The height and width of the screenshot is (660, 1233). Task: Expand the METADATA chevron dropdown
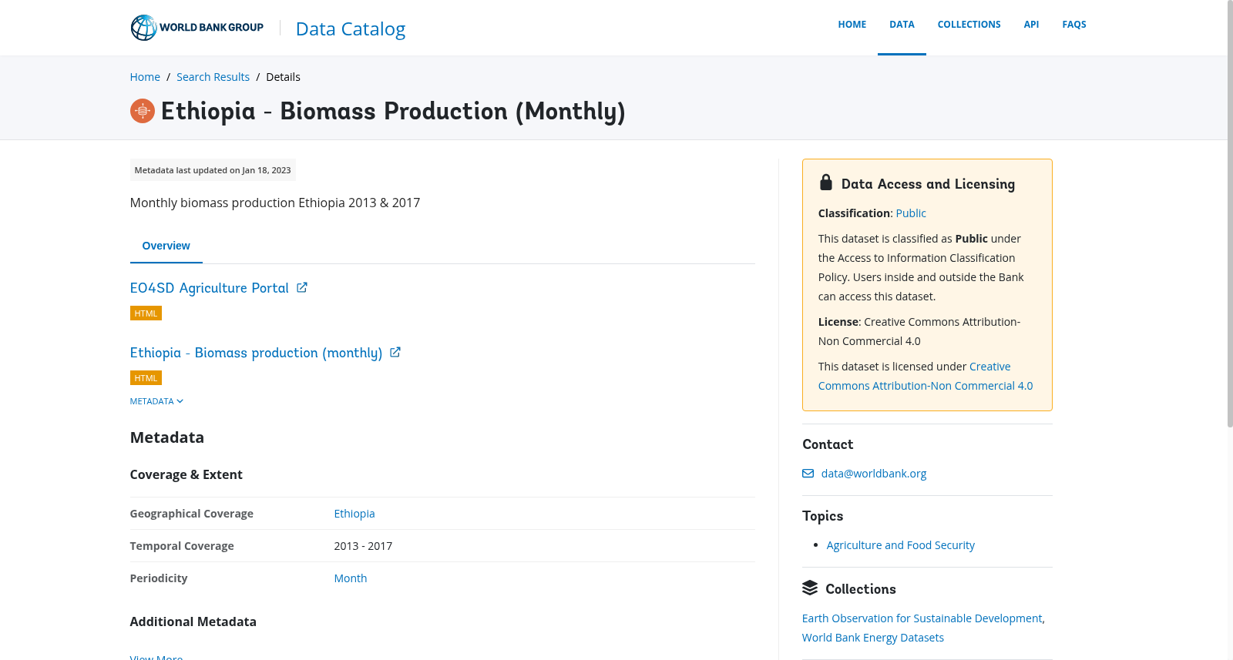pyautogui.click(x=156, y=401)
